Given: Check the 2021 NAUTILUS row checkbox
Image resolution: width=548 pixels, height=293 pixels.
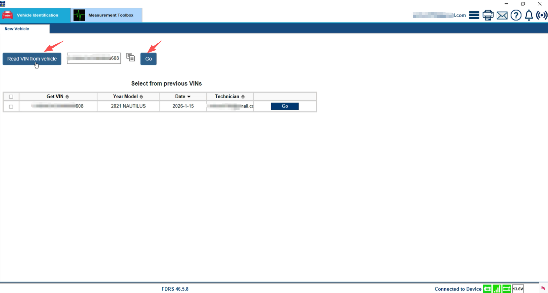Looking at the screenshot, I should coord(11,106).
